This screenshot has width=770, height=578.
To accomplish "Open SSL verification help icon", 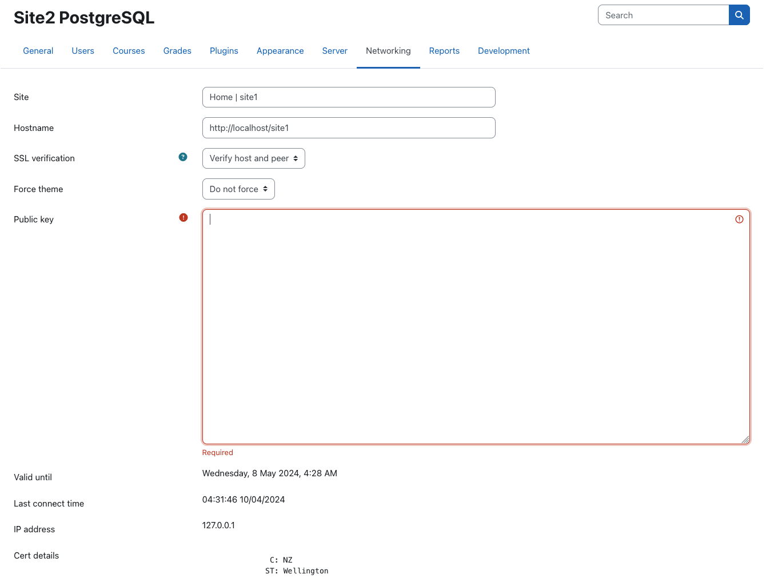I will point(183,157).
